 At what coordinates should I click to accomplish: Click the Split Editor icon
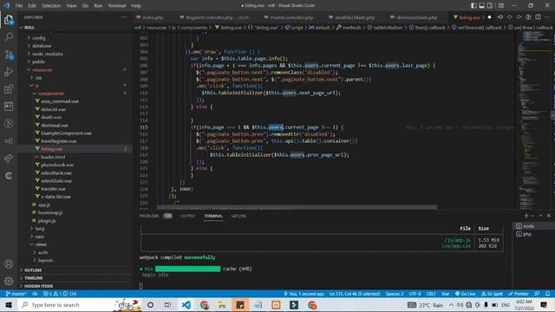point(538,17)
